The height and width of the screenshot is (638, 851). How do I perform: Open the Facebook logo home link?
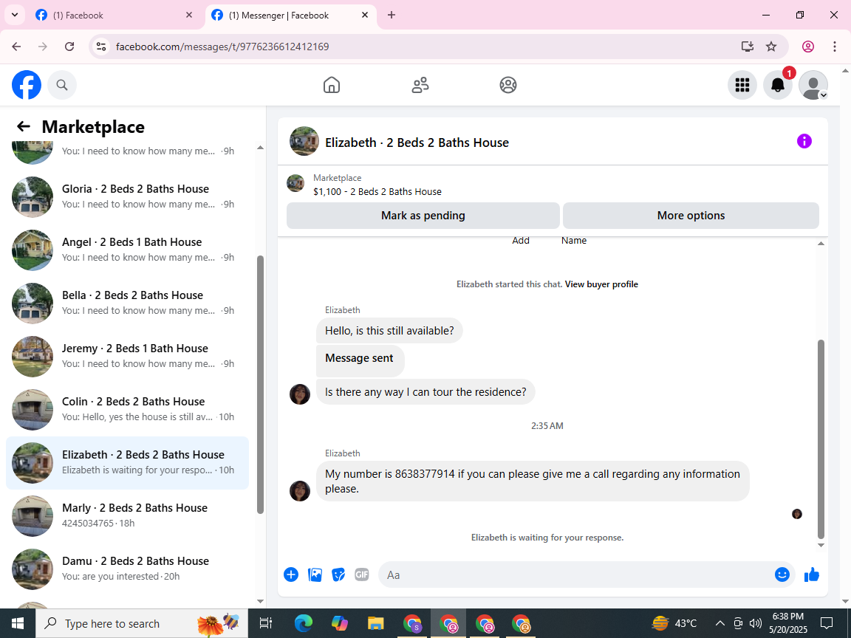coord(27,85)
